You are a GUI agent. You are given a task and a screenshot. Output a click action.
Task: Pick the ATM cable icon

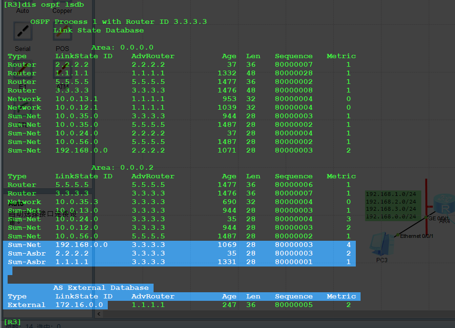coord(62,70)
